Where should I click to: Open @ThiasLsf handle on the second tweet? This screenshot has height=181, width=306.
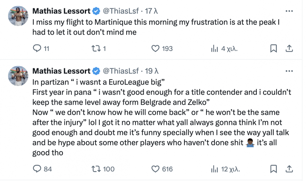[x=121, y=71]
